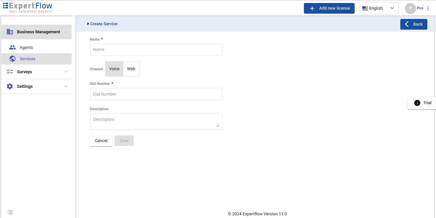This screenshot has height=218, width=436.
Task: Click the Business Management building icon
Action: (10, 32)
